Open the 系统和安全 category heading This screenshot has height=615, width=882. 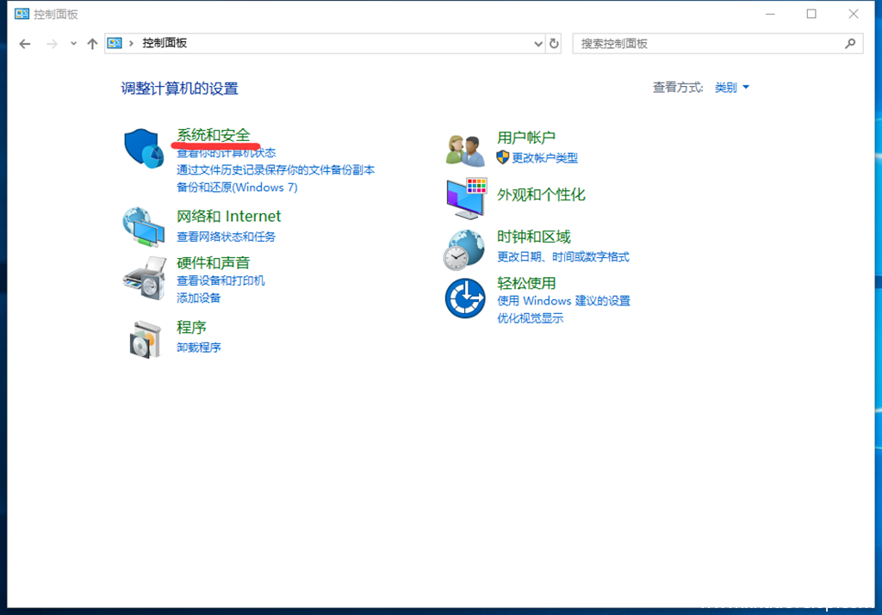click(x=214, y=135)
